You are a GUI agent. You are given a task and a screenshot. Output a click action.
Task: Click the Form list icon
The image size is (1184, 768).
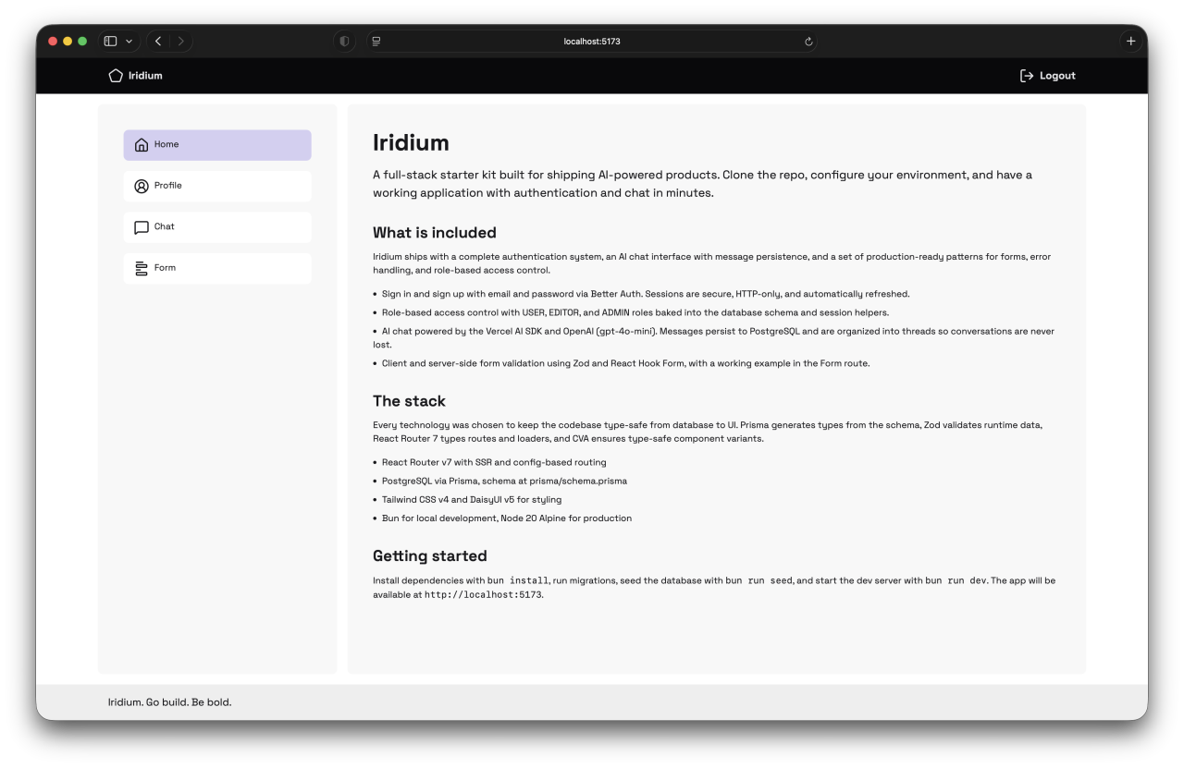coord(142,268)
